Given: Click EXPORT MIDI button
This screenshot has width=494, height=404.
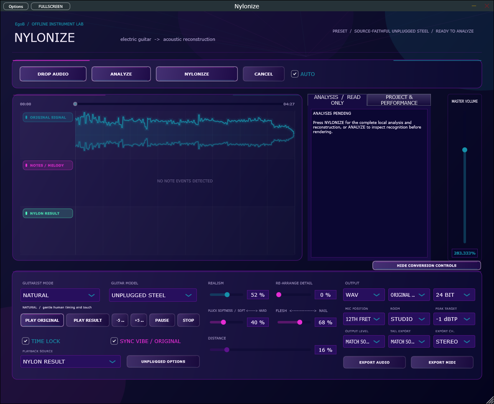Looking at the screenshot, I should [442, 362].
